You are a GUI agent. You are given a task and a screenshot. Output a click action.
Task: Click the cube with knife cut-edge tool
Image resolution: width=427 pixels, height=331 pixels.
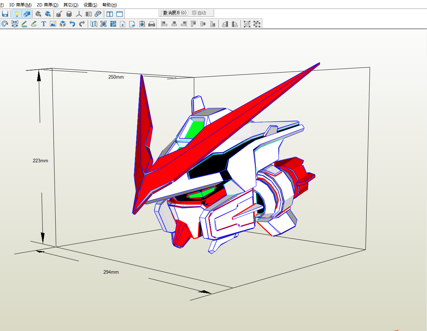(59, 14)
